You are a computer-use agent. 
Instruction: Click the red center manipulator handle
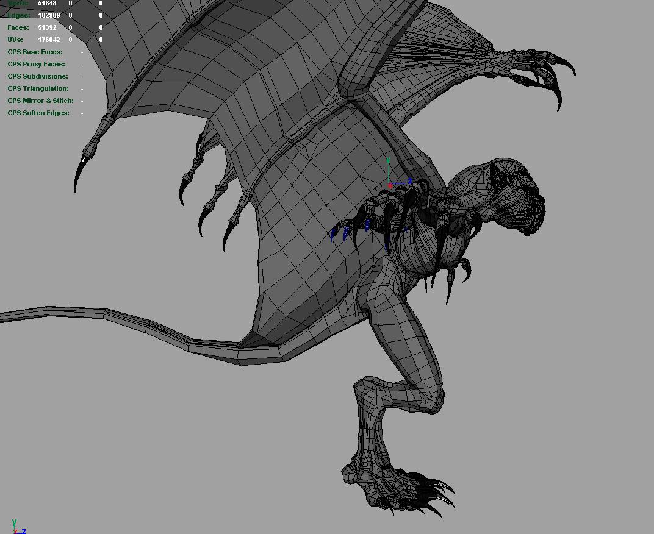390,185
